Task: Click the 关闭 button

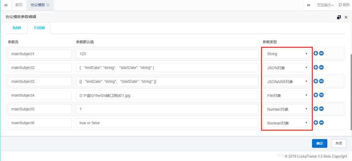Action: (x=339, y=143)
